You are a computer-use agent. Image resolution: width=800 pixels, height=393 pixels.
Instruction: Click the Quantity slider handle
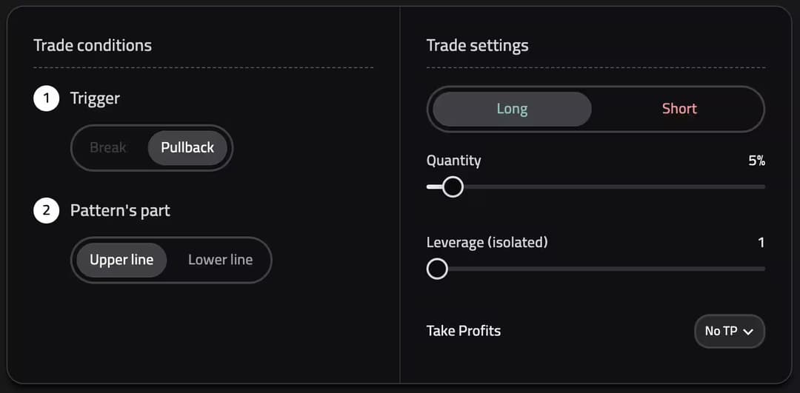click(453, 187)
